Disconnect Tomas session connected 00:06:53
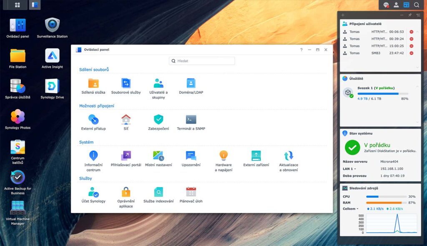This screenshot has height=246, width=427. (x=412, y=32)
